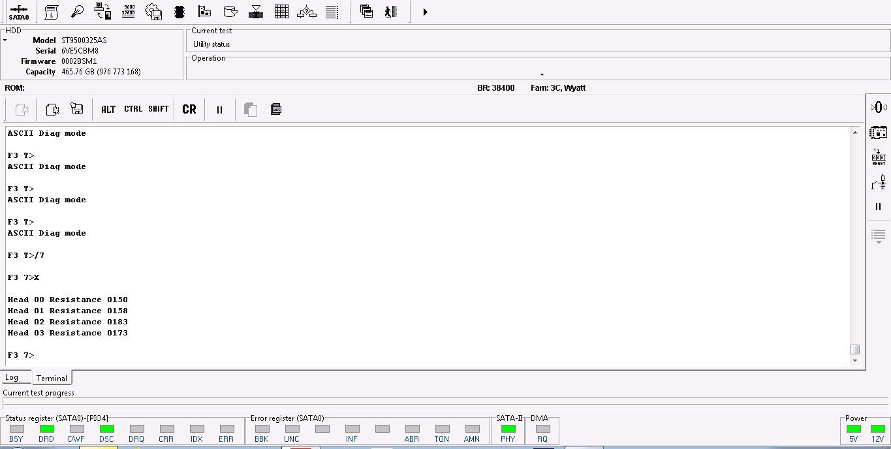Click the DSC status indicator
This screenshot has height=449, width=891.
tap(107, 429)
